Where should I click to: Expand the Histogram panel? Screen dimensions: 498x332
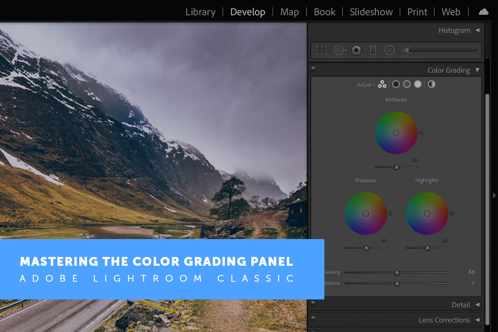coord(477,30)
